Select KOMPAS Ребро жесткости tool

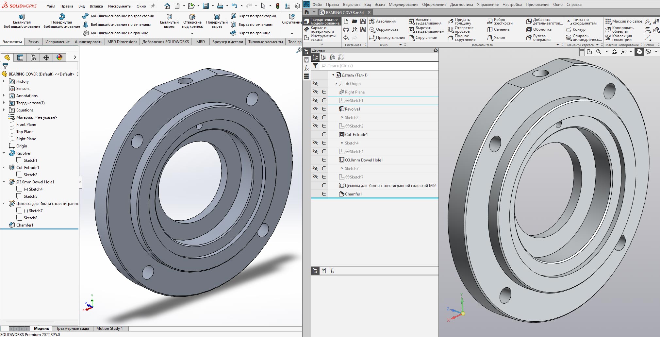(x=500, y=21)
